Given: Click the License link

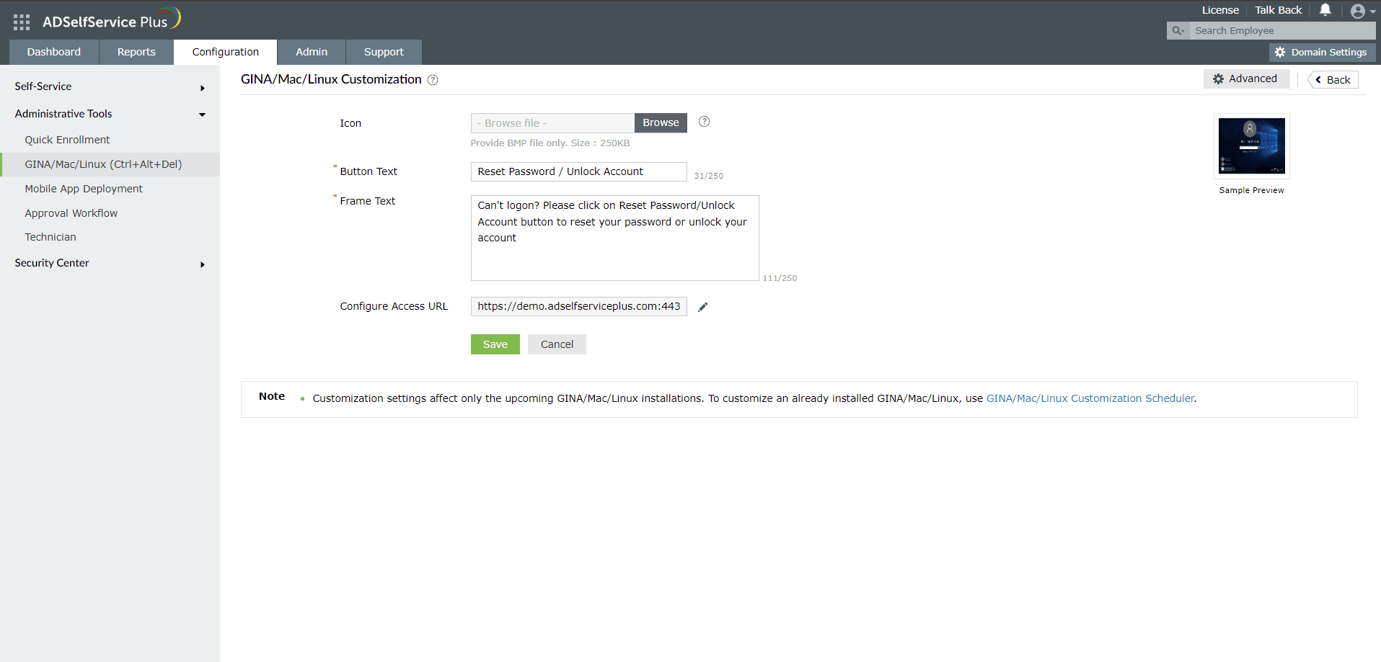Looking at the screenshot, I should (x=1220, y=10).
